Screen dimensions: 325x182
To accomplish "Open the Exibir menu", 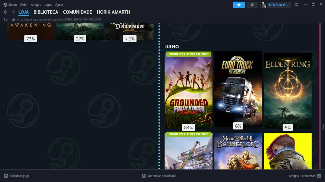I will [24, 5].
